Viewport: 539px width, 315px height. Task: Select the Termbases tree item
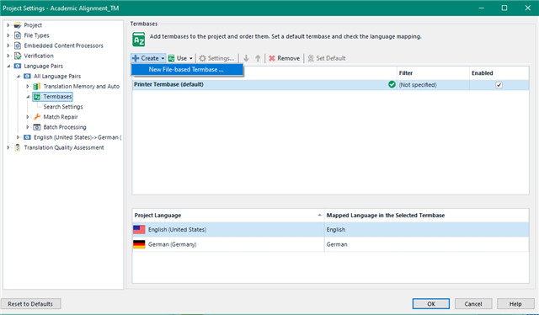click(57, 97)
